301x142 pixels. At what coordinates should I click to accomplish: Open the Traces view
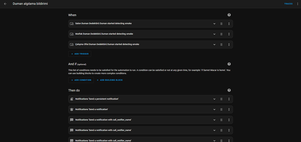point(288,4)
